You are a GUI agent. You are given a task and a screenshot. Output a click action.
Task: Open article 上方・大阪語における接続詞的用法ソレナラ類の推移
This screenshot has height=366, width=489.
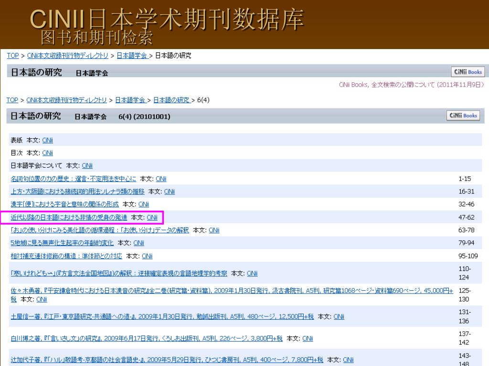pyautogui.click(x=77, y=192)
